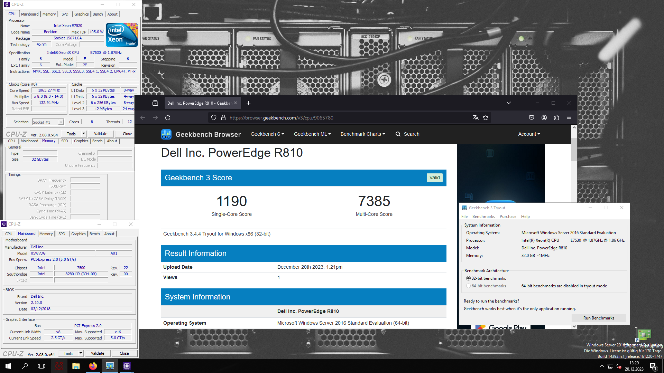Click the tracking protection shield icon
Viewport: 664px width, 373px height.
click(214, 118)
